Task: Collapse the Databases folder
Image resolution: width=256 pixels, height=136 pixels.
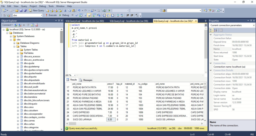Action: click(x=7, y=33)
